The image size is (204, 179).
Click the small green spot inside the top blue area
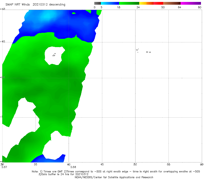pyautogui.click(x=74, y=13)
